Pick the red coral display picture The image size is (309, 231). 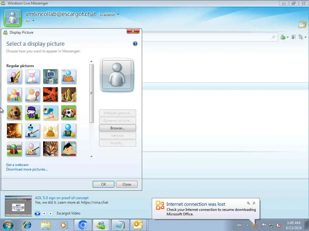[x=50, y=95]
